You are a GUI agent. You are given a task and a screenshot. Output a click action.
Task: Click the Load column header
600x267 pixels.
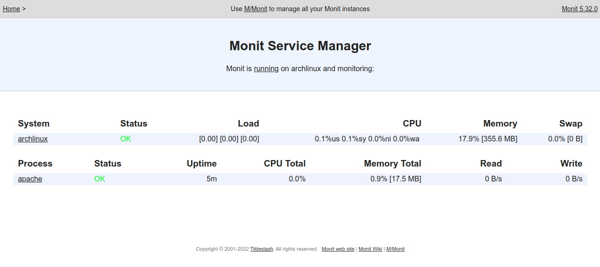(248, 123)
